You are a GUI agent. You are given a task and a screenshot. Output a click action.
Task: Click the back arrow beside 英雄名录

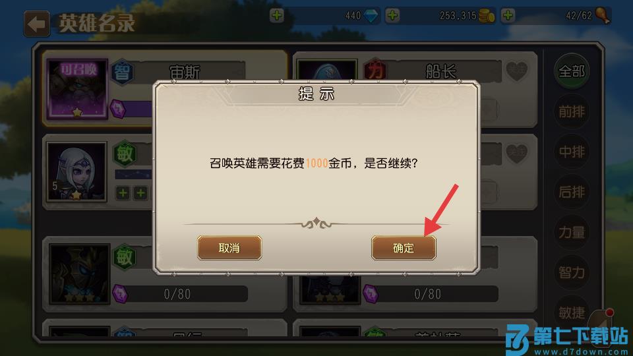pos(37,24)
